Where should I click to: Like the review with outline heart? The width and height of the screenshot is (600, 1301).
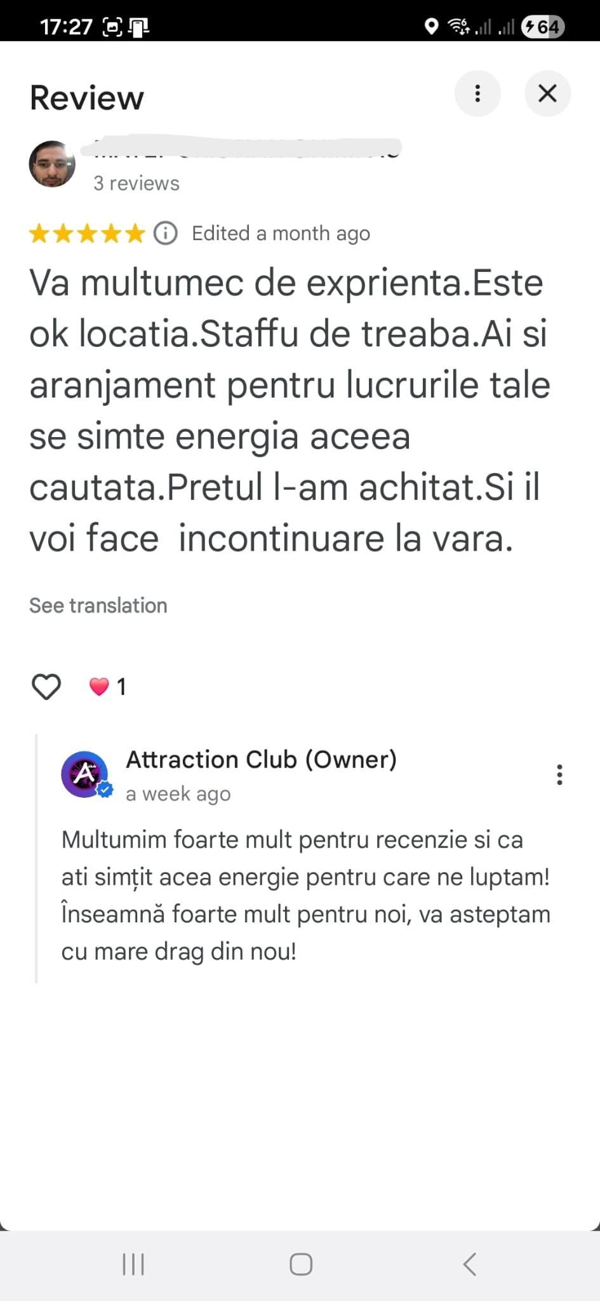click(46, 687)
